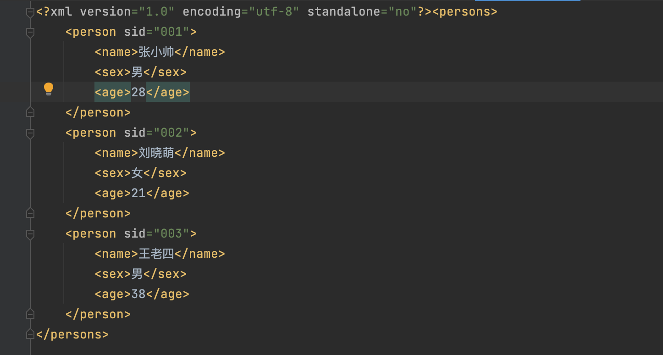Click fold end marker of third person
663x355 pixels.
[x=30, y=314]
